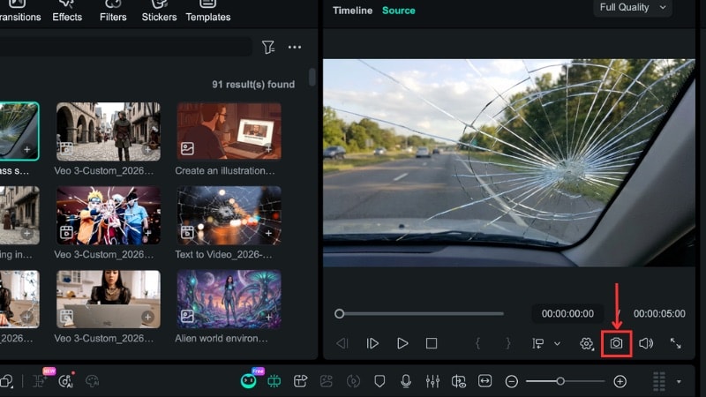Expand the chevron beside the insert icon
The image size is (706, 397).
coord(557,343)
